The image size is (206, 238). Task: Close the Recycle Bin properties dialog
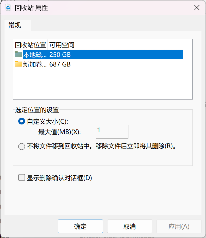pos(197,8)
